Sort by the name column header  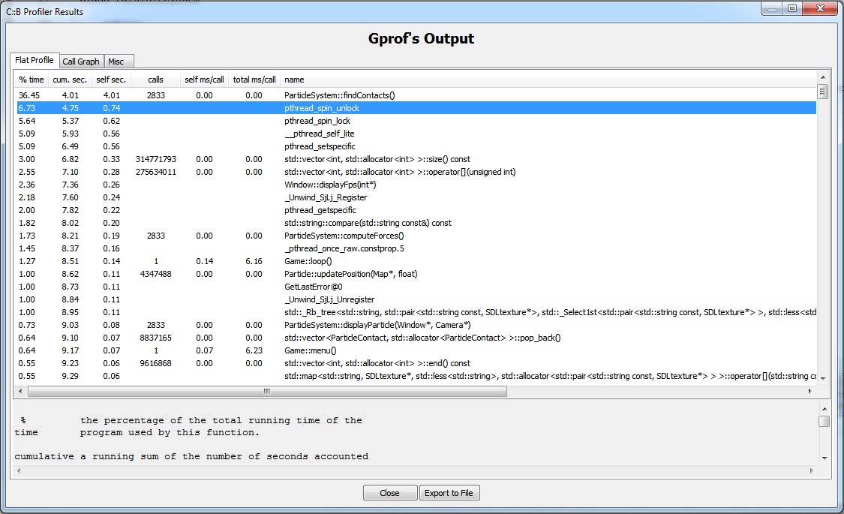click(548, 80)
